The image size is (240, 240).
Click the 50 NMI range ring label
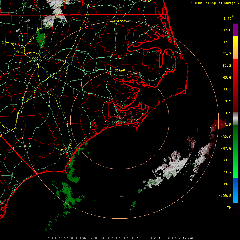[120, 70]
